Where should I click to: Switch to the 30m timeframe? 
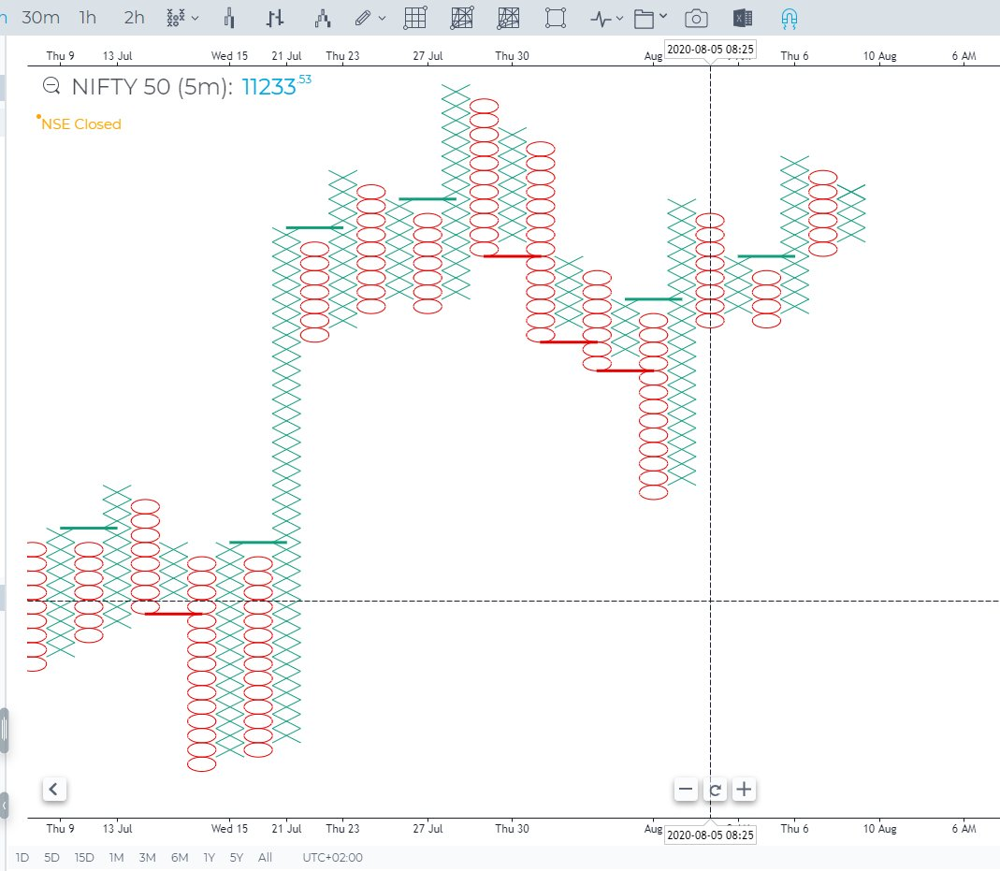(x=41, y=18)
